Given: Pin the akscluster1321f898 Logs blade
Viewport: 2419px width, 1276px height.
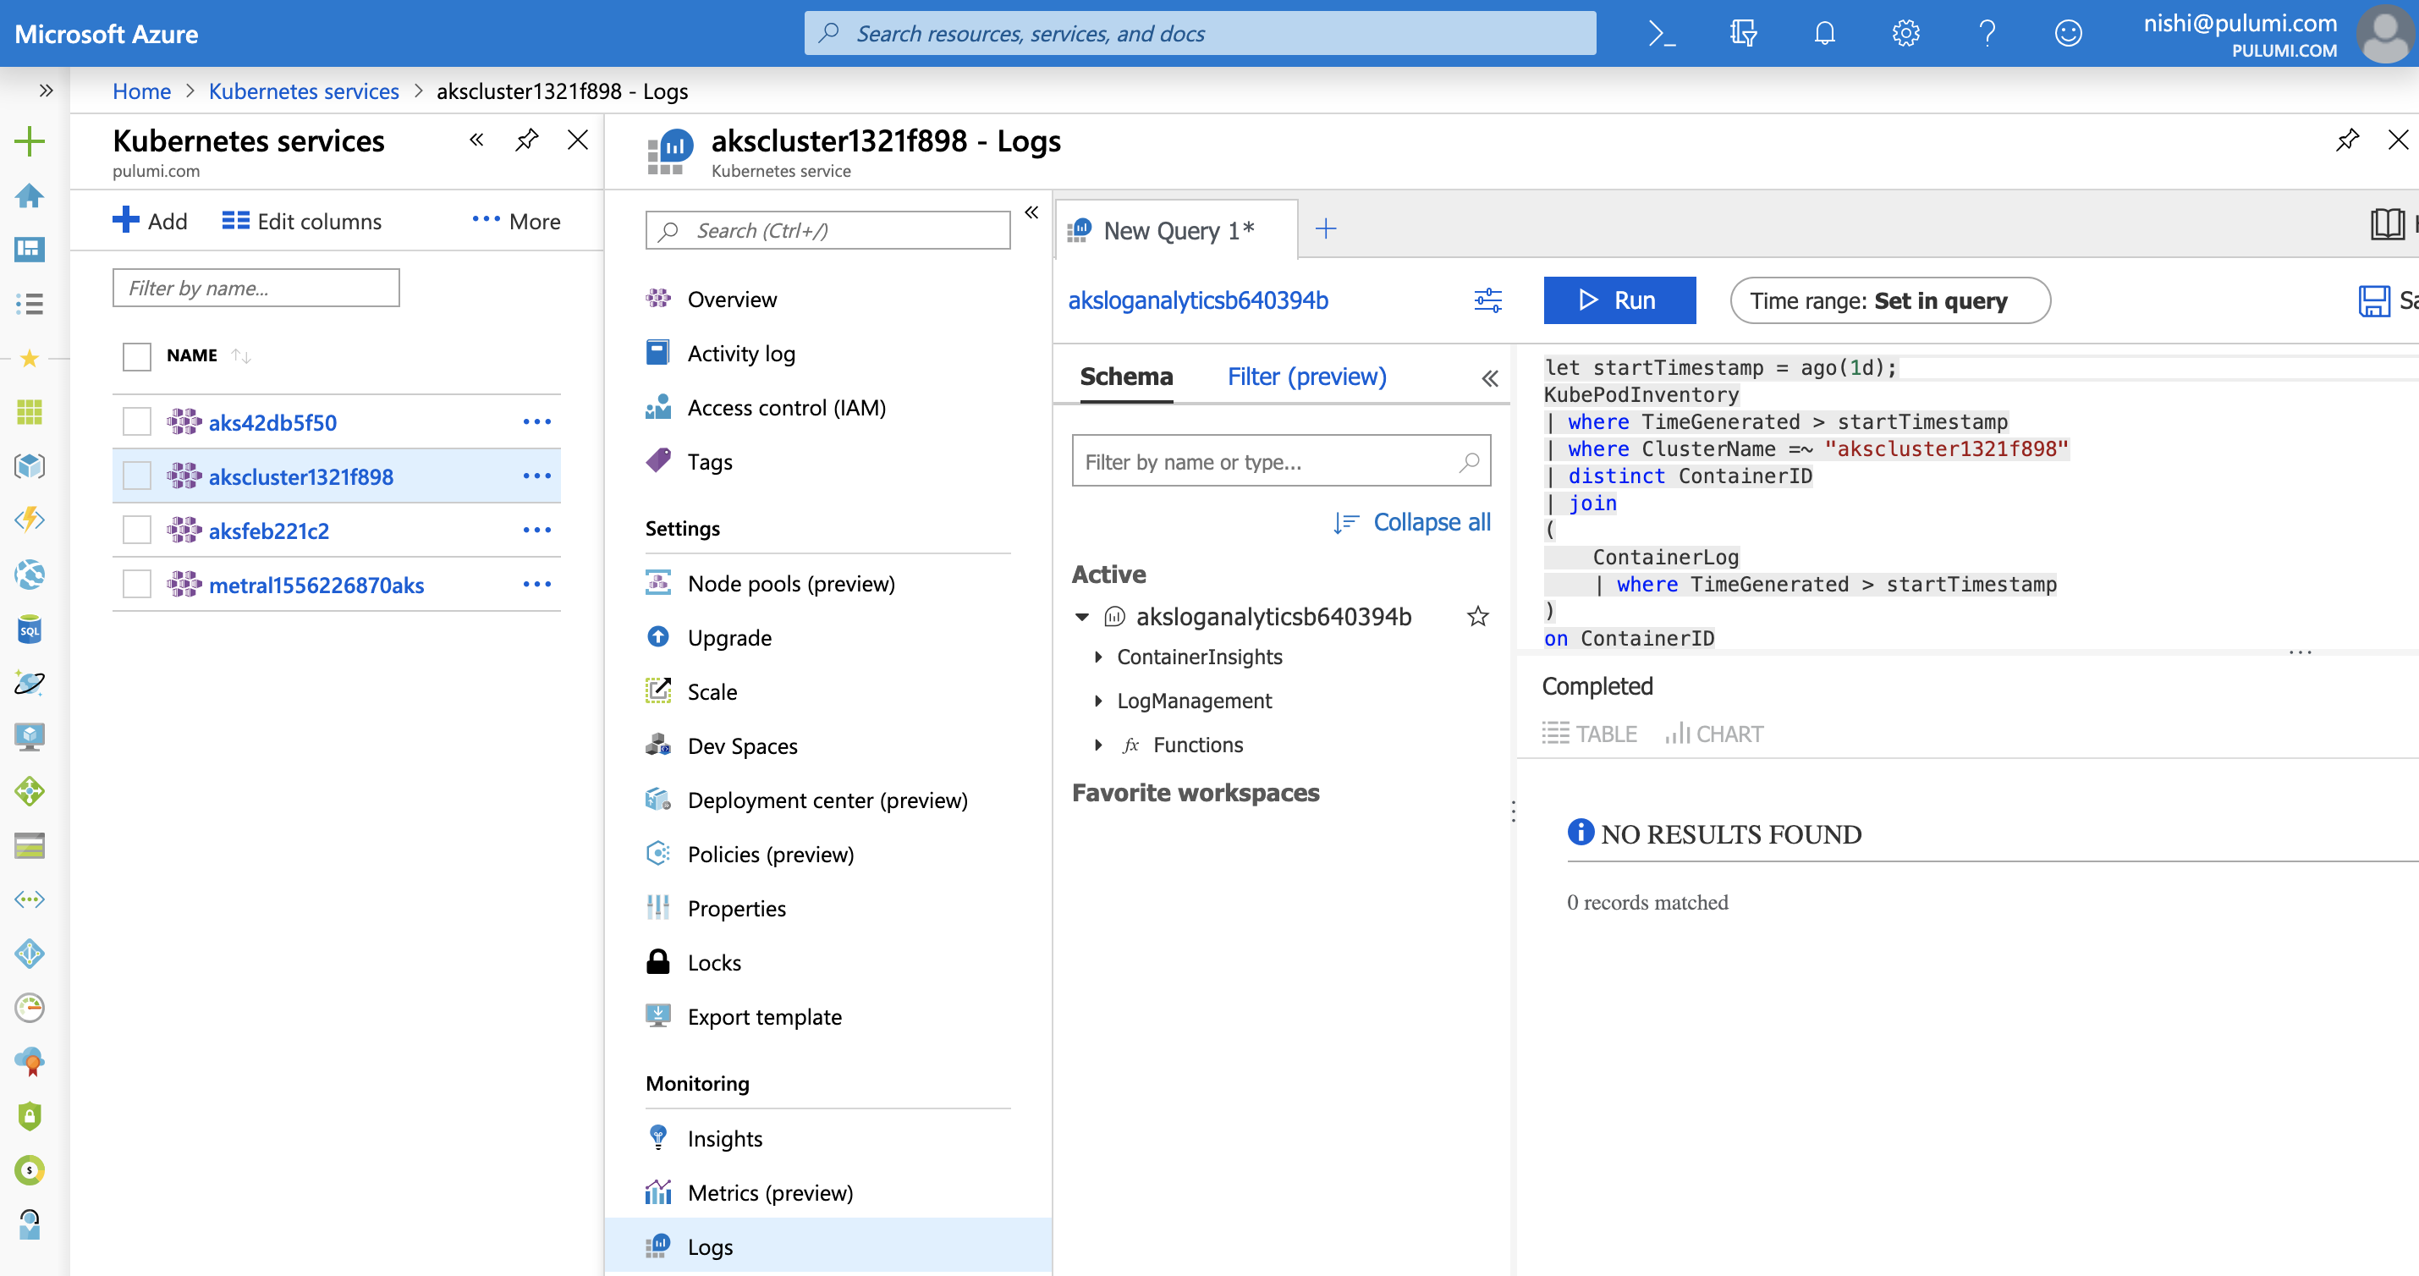Looking at the screenshot, I should pos(2347,140).
